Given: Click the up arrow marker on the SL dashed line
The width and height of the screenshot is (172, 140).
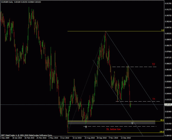Looking at the screenshot, I should click(86, 127).
